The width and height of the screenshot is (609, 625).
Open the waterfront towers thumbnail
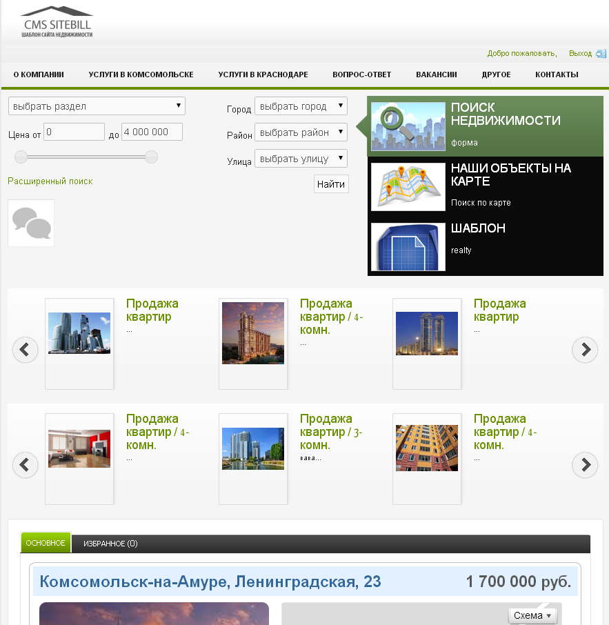pyautogui.click(x=253, y=449)
